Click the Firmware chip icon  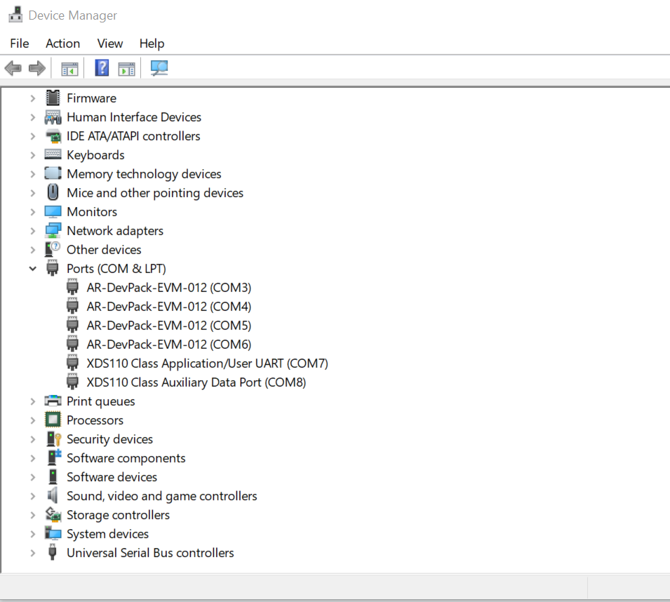[x=53, y=98]
